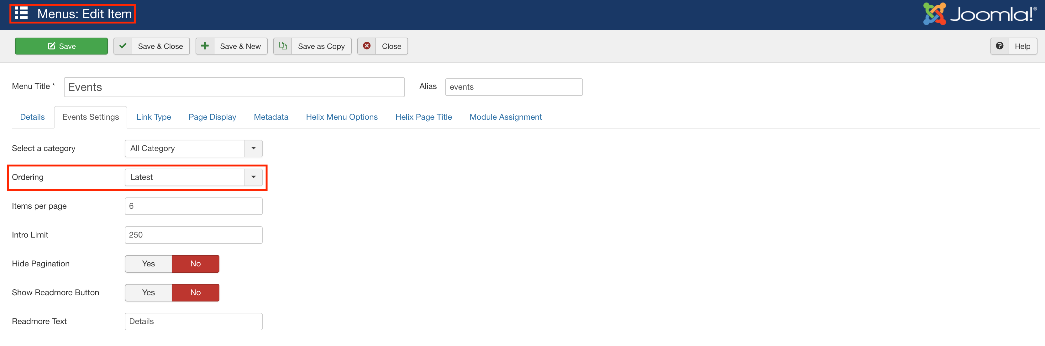The height and width of the screenshot is (346, 1045).
Task: Click the Save as Copy button text
Action: coord(321,46)
